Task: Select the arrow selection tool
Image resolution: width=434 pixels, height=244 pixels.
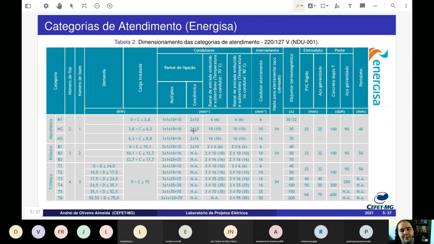Action: 72,6
